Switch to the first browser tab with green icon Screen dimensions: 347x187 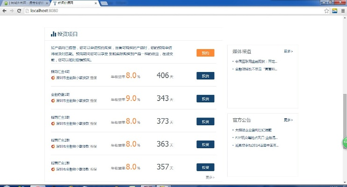[25, 3]
